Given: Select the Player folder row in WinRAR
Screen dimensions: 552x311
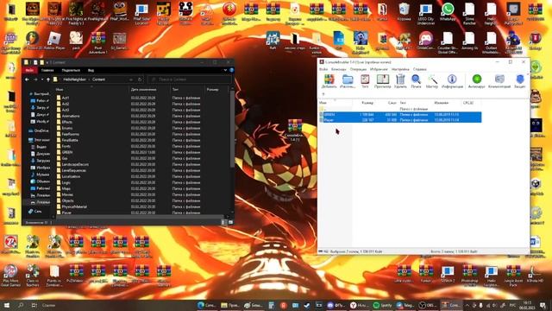Looking at the screenshot, I should click(x=400, y=120).
